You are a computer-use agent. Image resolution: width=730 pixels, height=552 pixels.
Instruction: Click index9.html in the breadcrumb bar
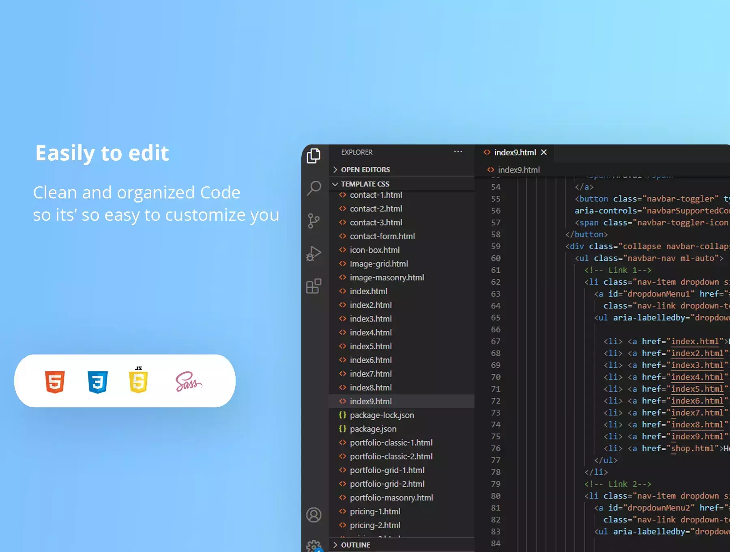click(x=519, y=170)
